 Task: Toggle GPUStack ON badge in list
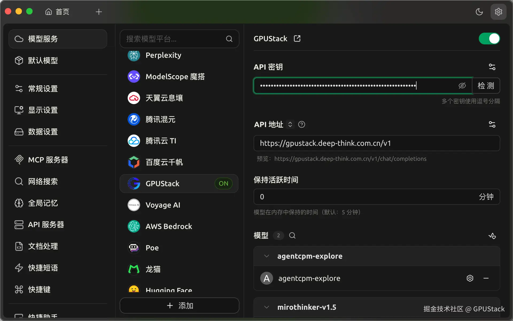click(223, 184)
